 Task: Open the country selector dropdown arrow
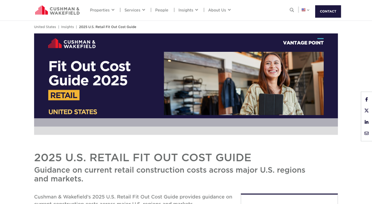[x=308, y=10]
